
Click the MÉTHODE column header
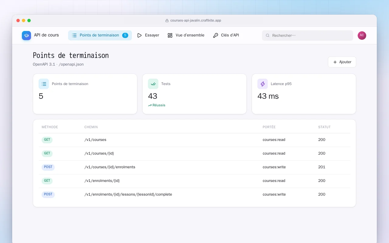click(x=50, y=127)
